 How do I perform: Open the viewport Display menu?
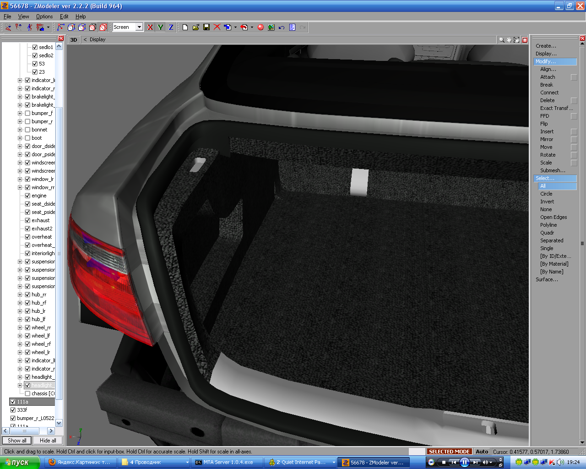pyautogui.click(x=98, y=39)
